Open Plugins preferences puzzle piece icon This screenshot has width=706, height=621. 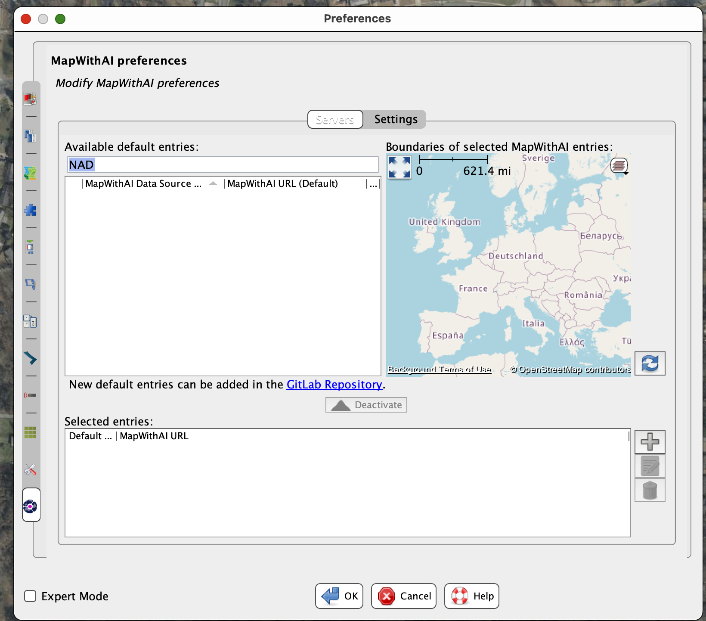coord(30,210)
